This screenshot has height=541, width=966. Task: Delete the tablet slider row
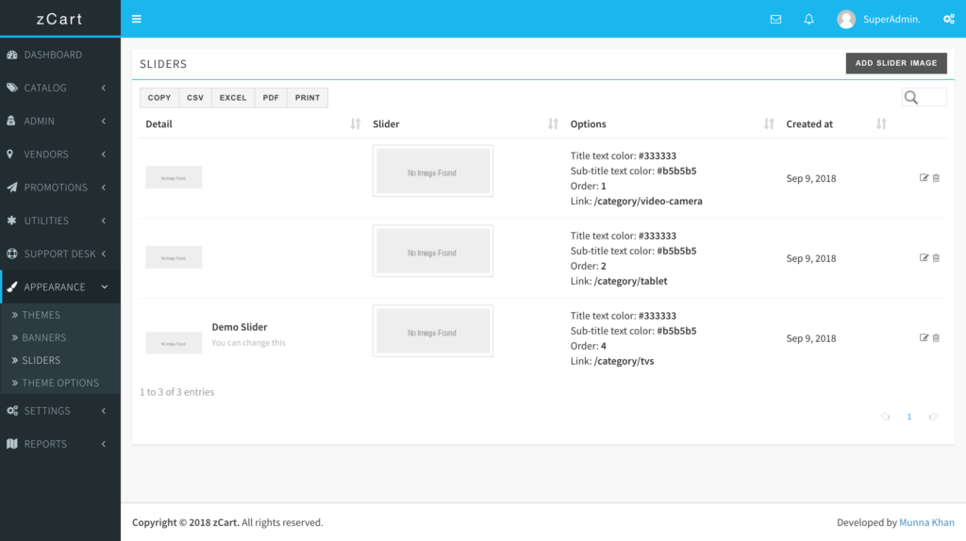[936, 258]
